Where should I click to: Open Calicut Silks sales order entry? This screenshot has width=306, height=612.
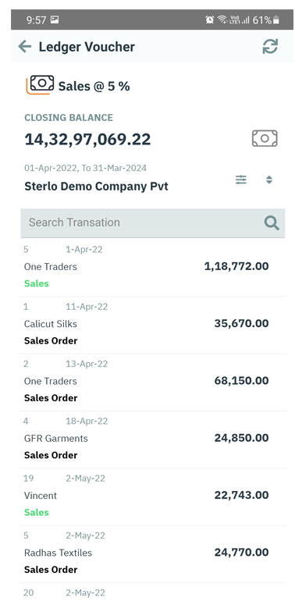pos(153,325)
